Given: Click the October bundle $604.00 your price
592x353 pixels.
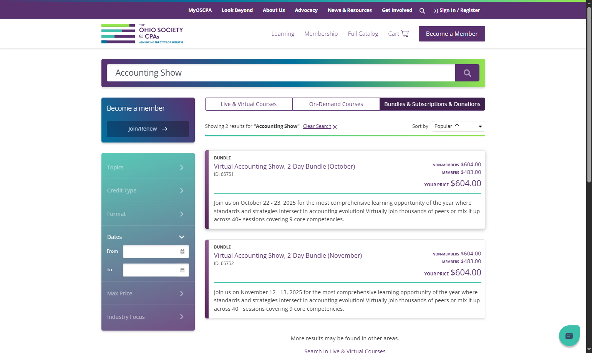Looking at the screenshot, I should [x=466, y=184].
